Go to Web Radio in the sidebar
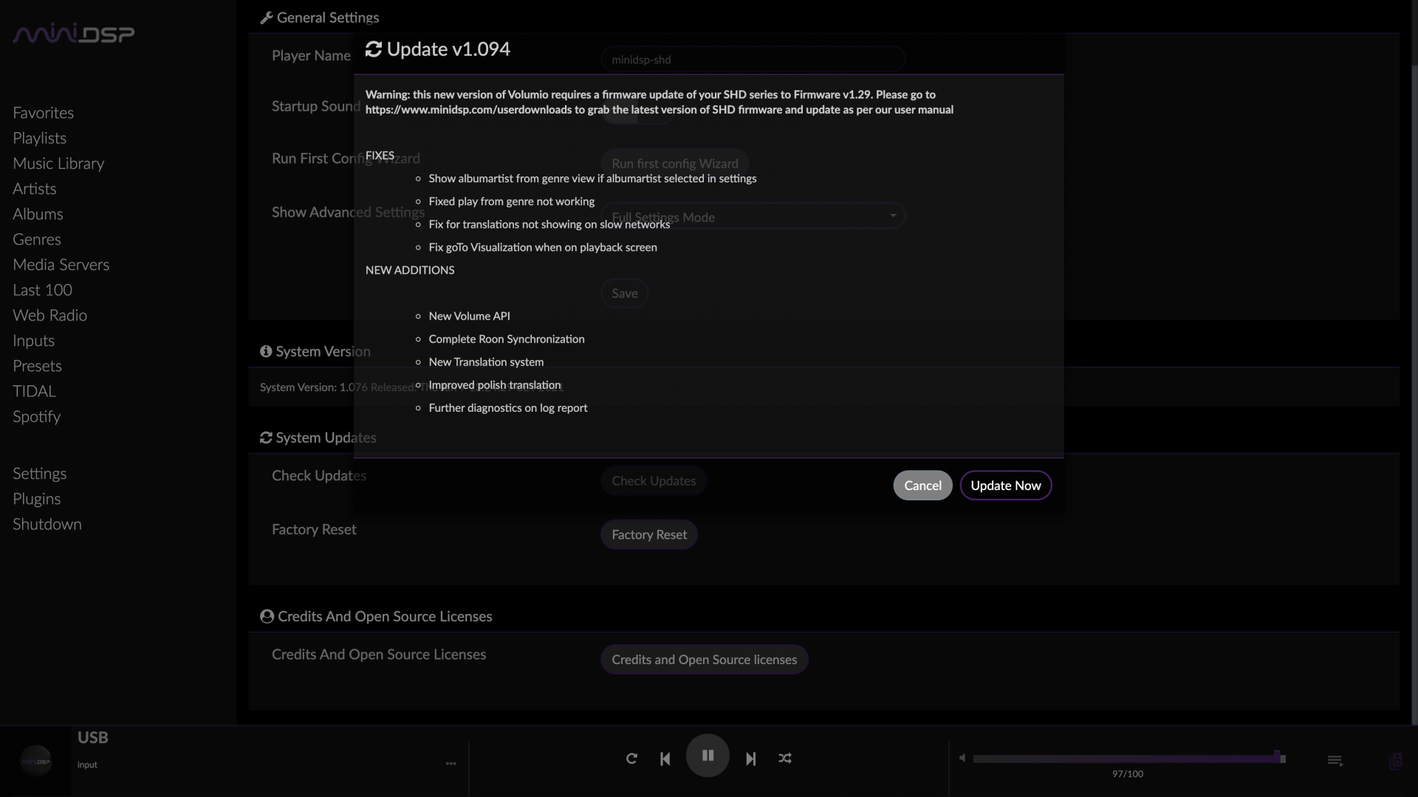1418x797 pixels. click(49, 315)
